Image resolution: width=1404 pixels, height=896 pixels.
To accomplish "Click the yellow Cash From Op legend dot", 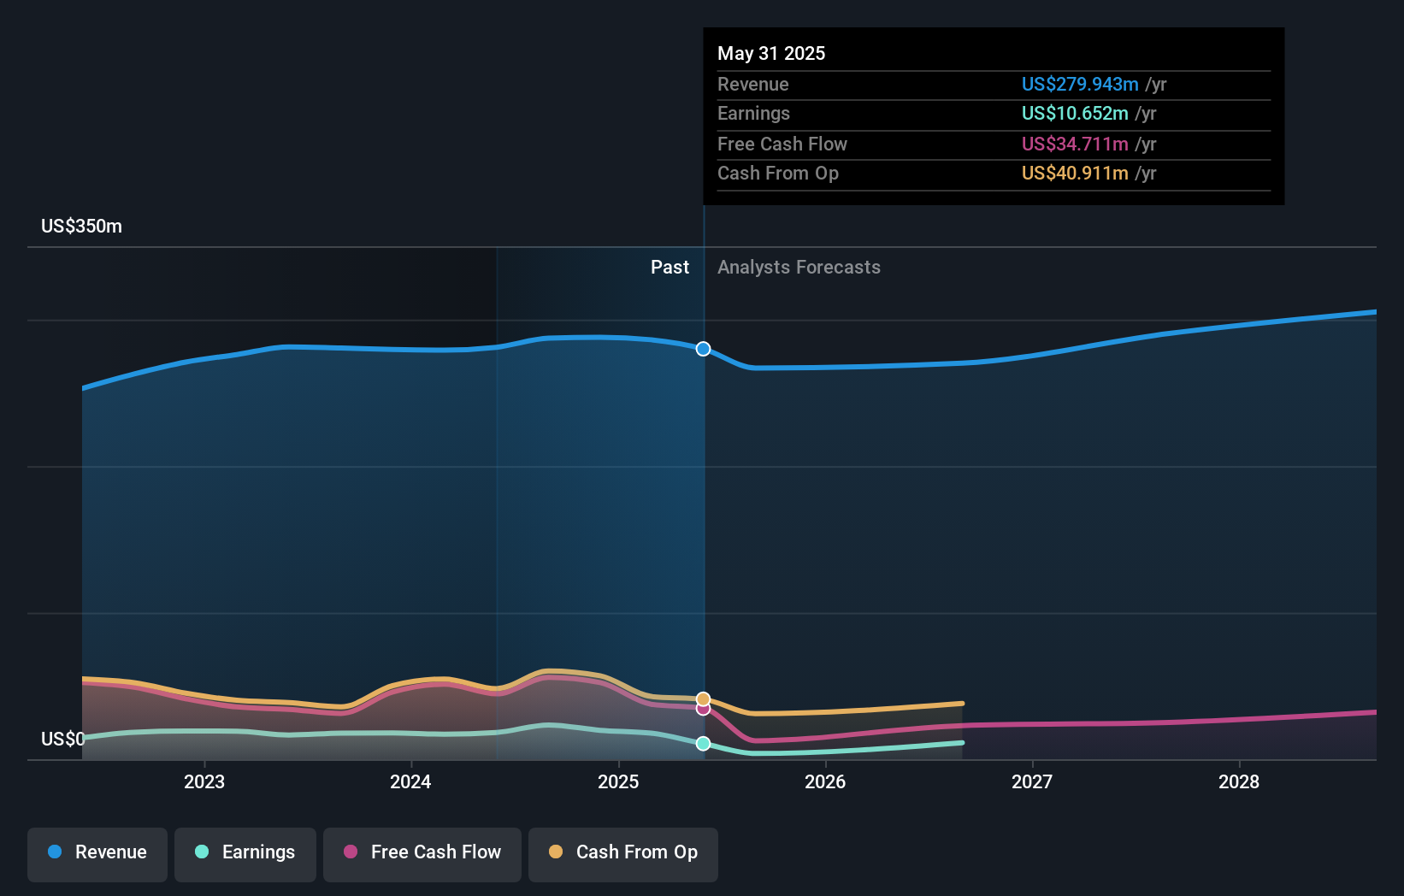I will click(557, 852).
